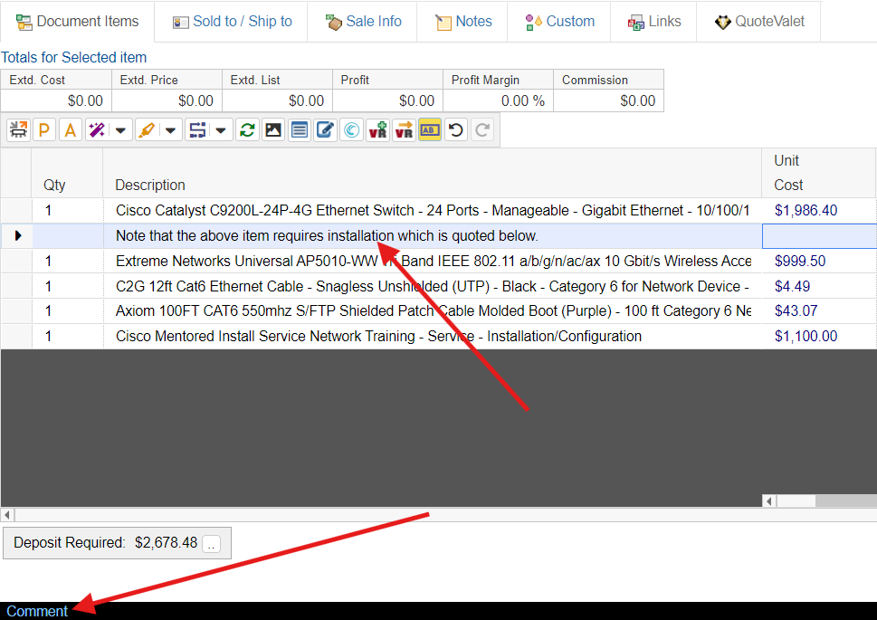
Task: Open the magic wand dropdown arrow
Action: click(120, 130)
